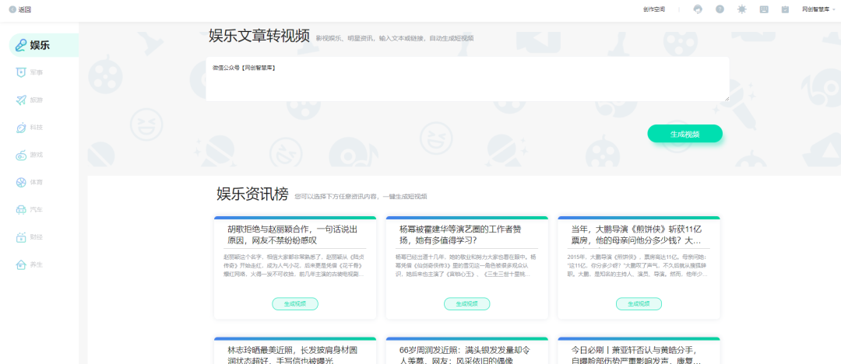Go to the 汽车 car category
The image size is (841, 364).
click(31, 210)
